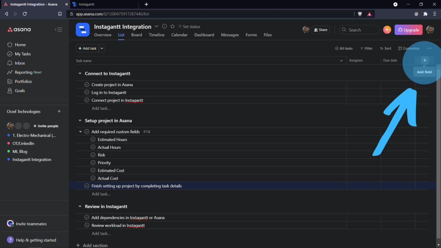
Task: Open Customize panel from the toolbar
Action: click(x=409, y=48)
